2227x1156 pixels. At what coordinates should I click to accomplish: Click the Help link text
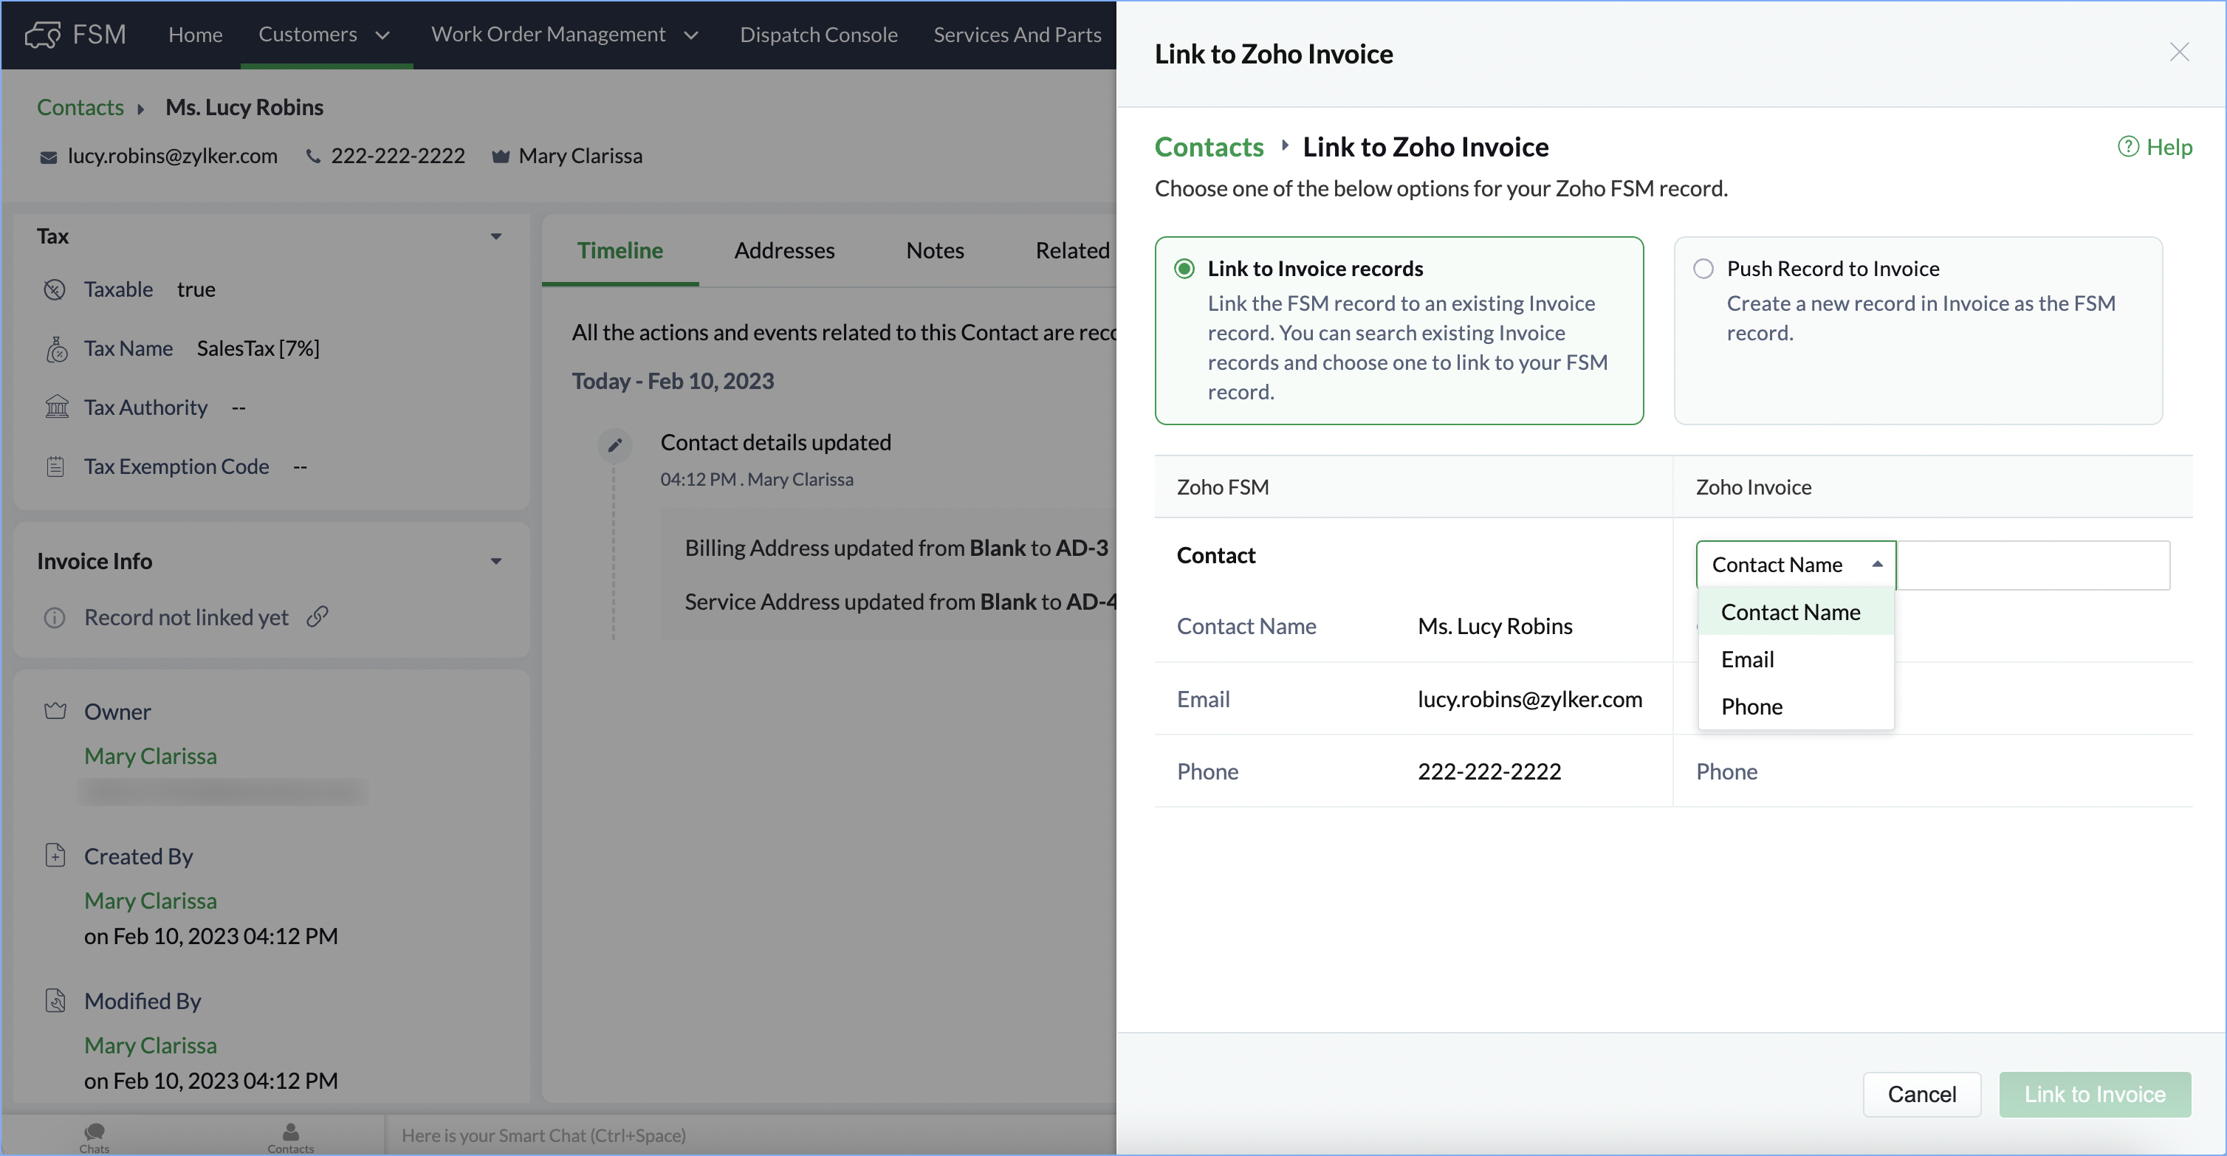pyautogui.click(x=2169, y=147)
